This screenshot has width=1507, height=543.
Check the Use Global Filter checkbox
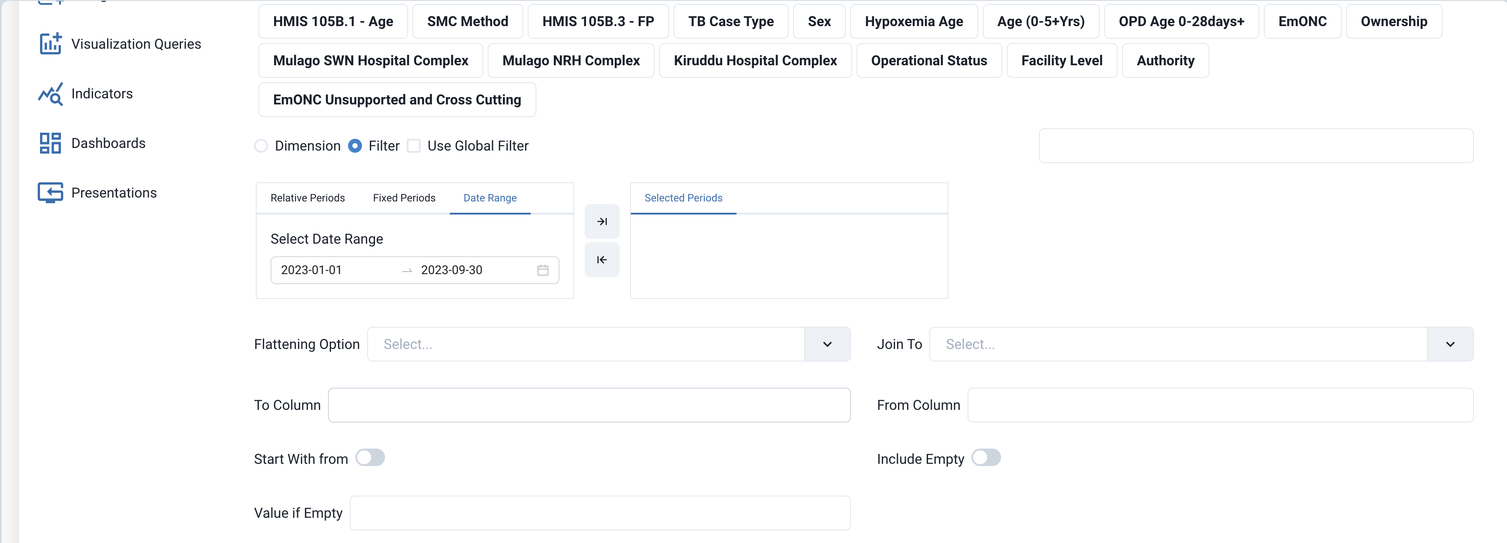tap(414, 146)
